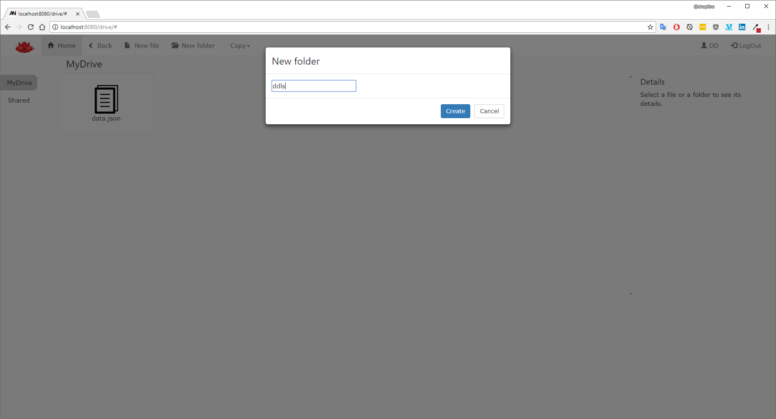Viewport: 776px width, 419px height.
Task: Click the Details panel heading
Action: (652, 82)
